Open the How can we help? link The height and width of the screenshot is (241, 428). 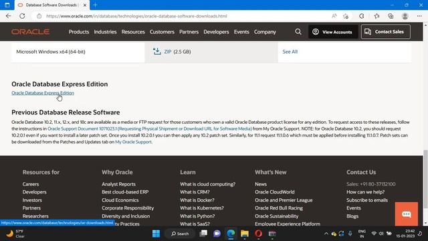pyautogui.click(x=366, y=192)
